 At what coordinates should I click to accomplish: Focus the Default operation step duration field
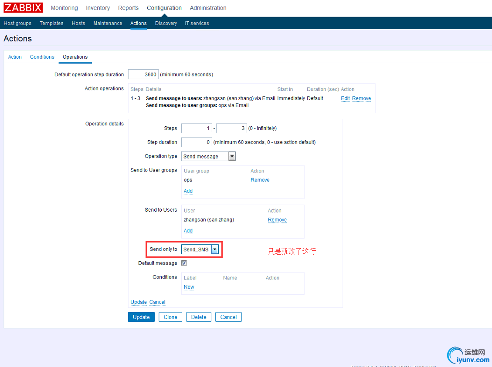coord(143,74)
